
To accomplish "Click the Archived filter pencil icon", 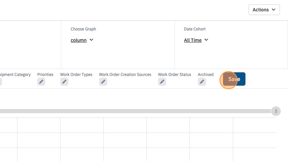I will (x=202, y=82).
